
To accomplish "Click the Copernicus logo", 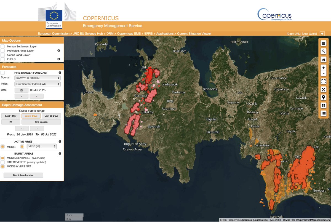I will coord(274,14).
